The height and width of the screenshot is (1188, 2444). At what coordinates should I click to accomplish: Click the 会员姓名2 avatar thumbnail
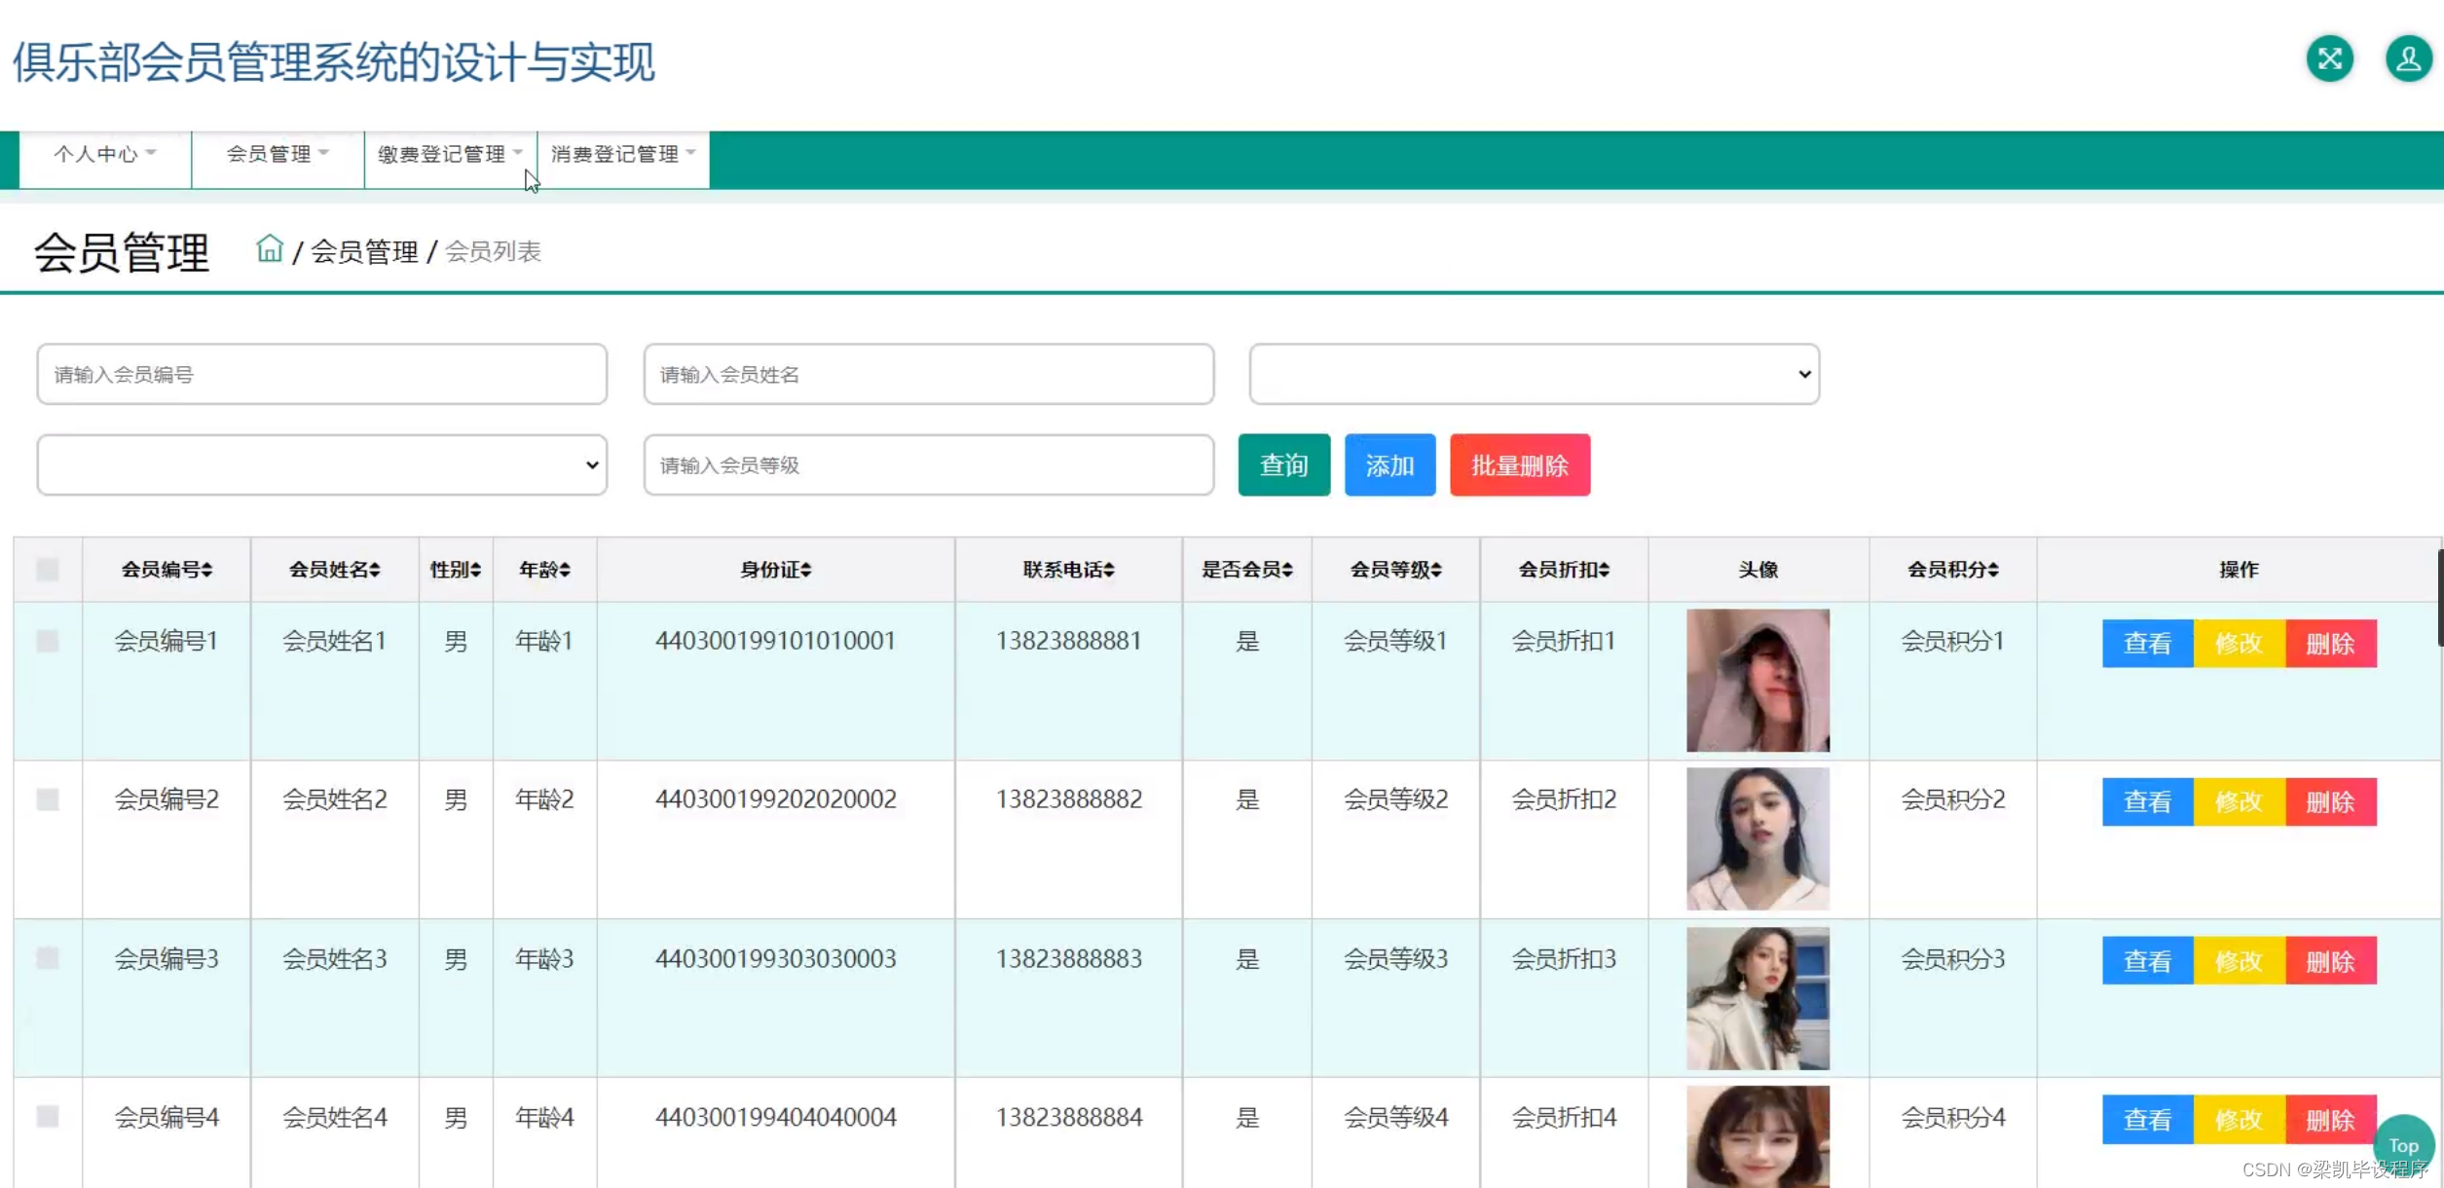point(1757,838)
